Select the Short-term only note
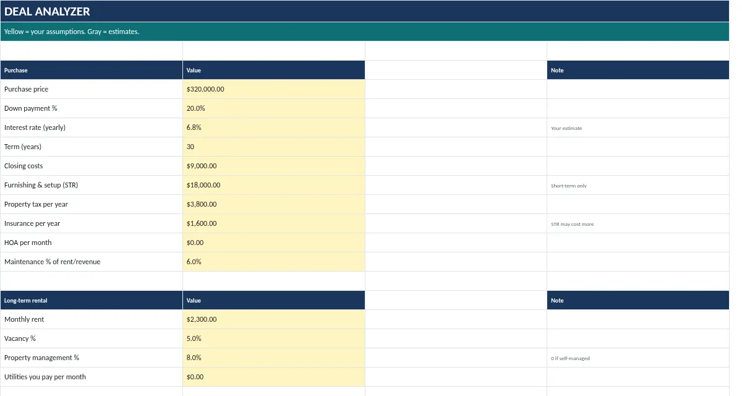Image resolution: width=742 pixels, height=396 pixels. (638, 185)
